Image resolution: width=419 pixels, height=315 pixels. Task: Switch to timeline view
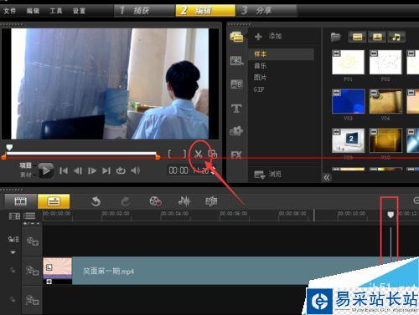pos(54,201)
